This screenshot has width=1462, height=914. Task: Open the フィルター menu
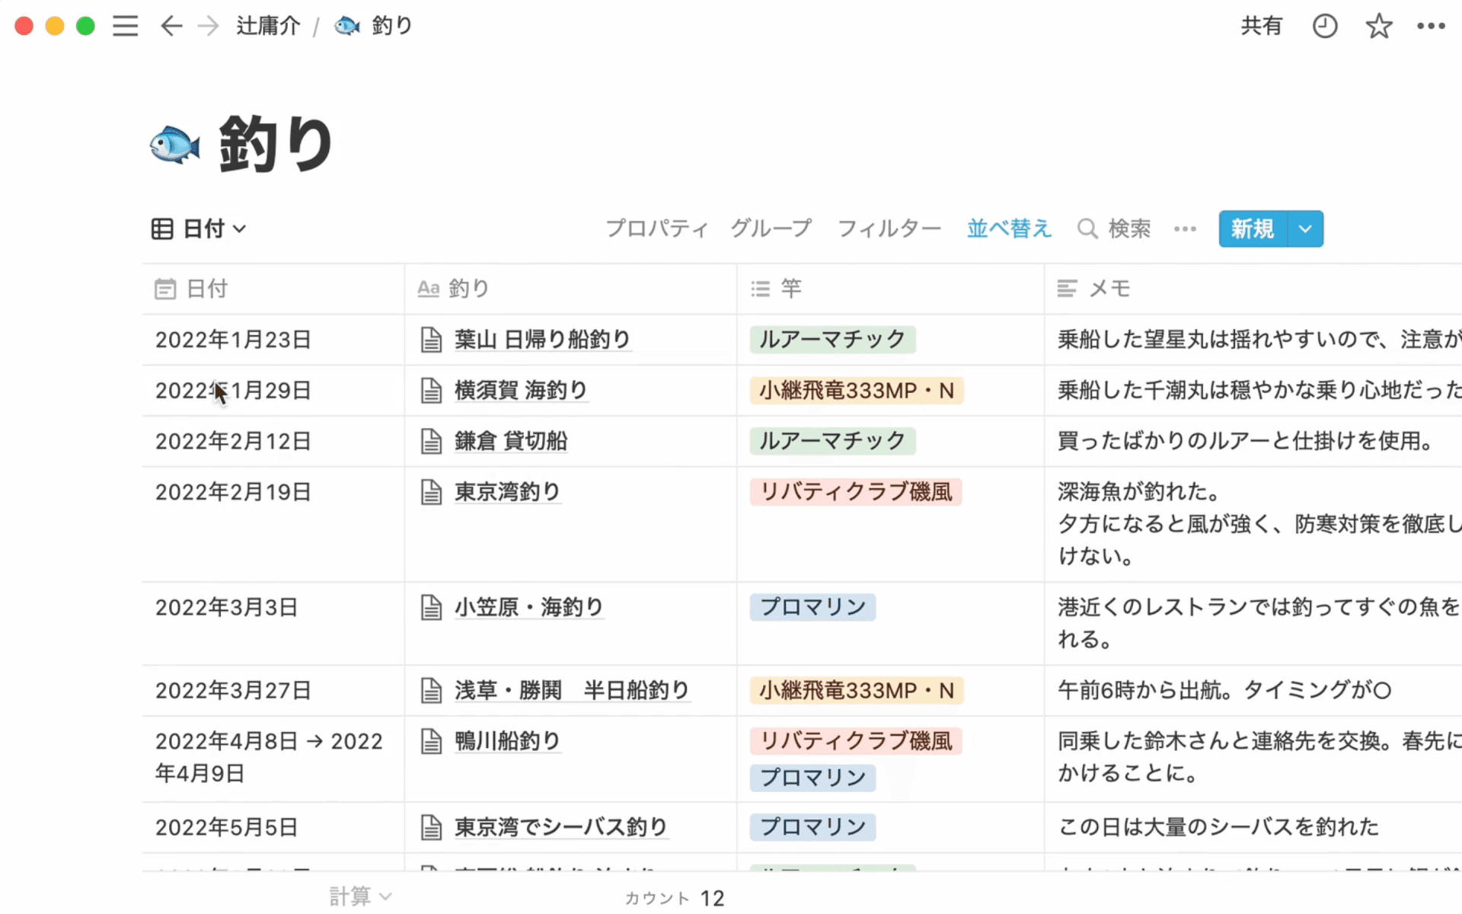889,228
